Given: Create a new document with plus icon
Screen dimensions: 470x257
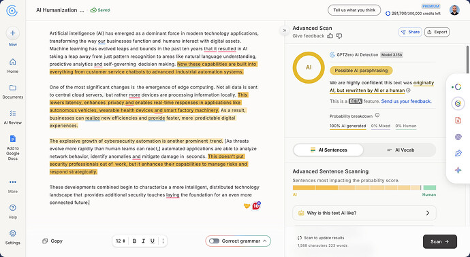Looking at the screenshot, I should [12, 33].
